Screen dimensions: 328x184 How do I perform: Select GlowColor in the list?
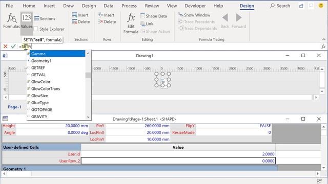point(56,82)
